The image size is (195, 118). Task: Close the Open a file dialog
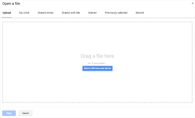pos(193,3)
